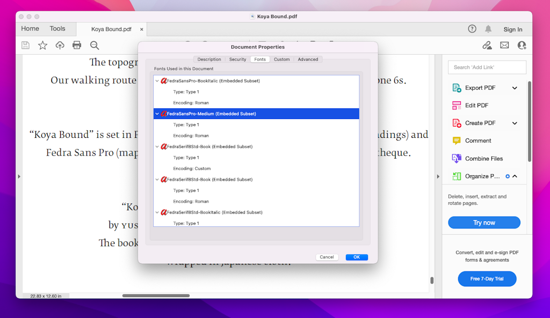
Task: Open the Custom tab in Document Properties
Action: click(281, 59)
